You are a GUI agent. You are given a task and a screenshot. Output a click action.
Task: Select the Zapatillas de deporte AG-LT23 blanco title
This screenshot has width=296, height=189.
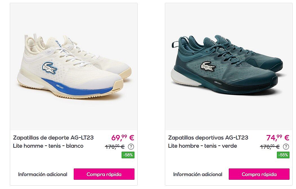tap(53, 142)
